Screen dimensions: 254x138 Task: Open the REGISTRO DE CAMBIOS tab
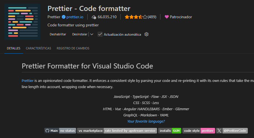[x=73, y=48]
